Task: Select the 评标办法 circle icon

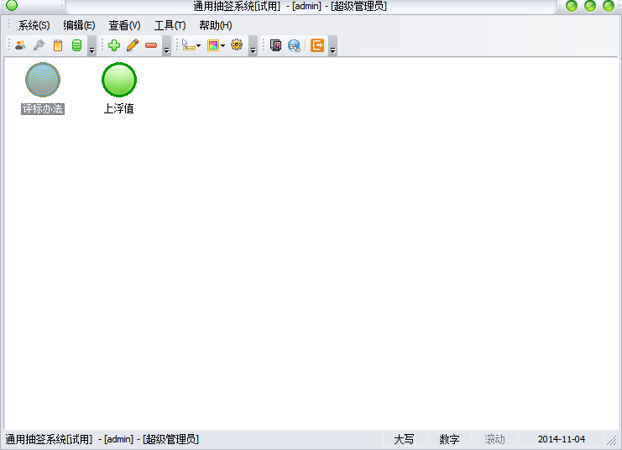Action: (43, 80)
